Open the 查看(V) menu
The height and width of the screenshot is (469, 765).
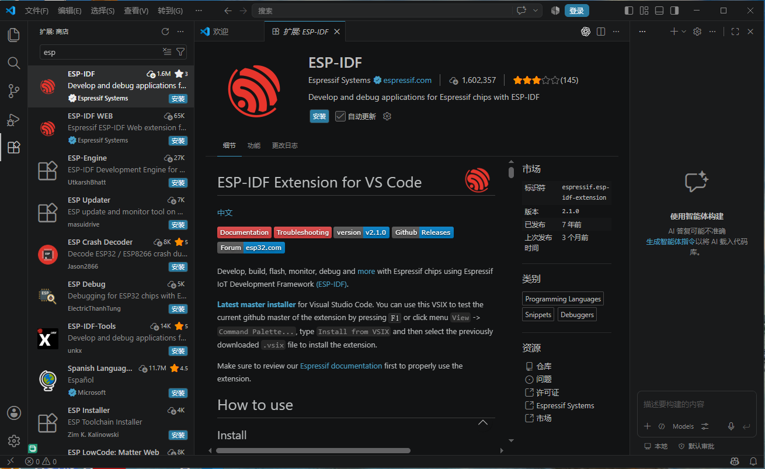[136, 11]
